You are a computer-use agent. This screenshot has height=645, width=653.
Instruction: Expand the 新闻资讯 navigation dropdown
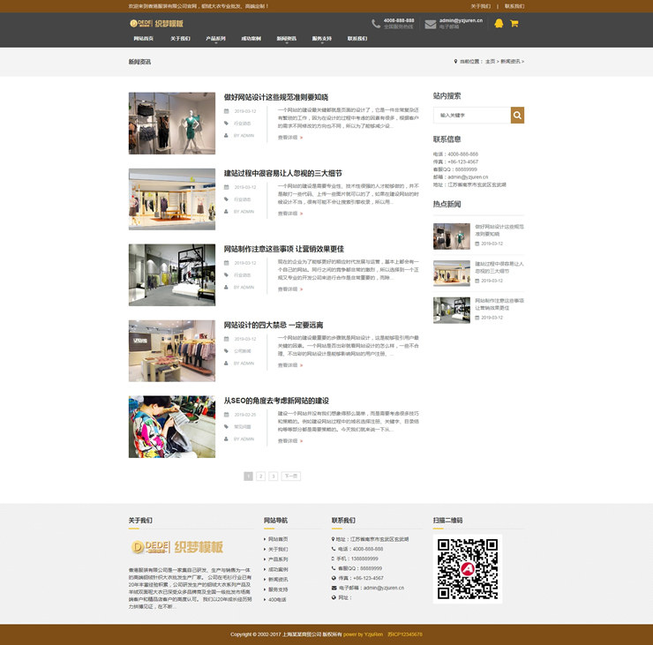click(286, 40)
